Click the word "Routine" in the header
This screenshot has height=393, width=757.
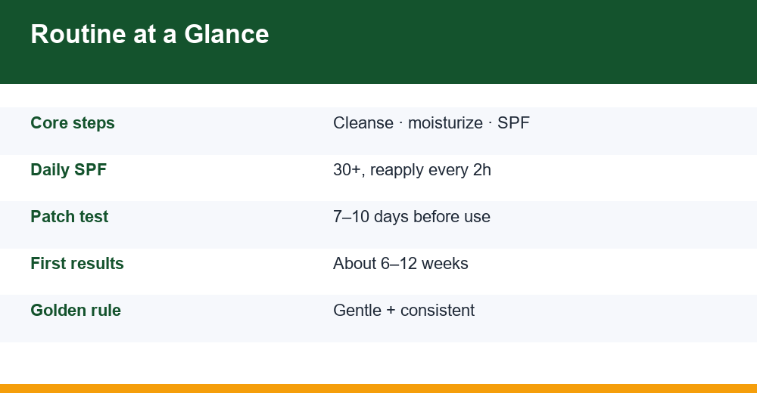(78, 34)
